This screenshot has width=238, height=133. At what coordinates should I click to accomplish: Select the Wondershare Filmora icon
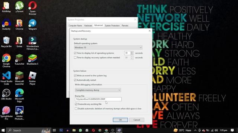click(32, 43)
